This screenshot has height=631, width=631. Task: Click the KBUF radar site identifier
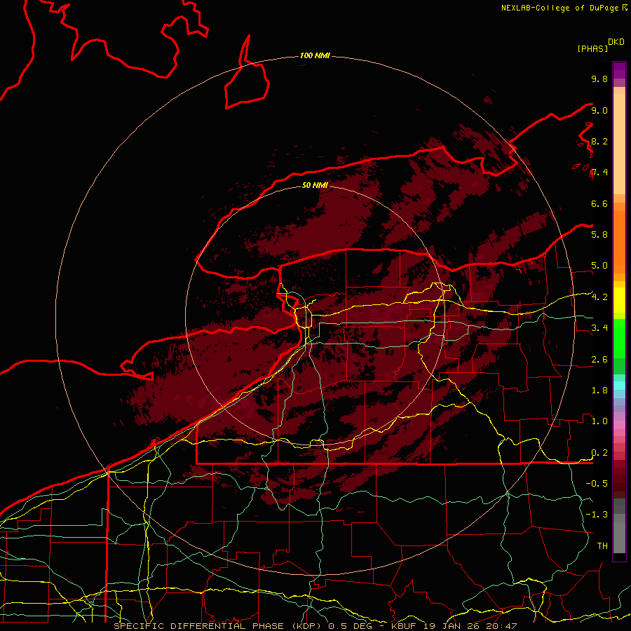(404, 626)
